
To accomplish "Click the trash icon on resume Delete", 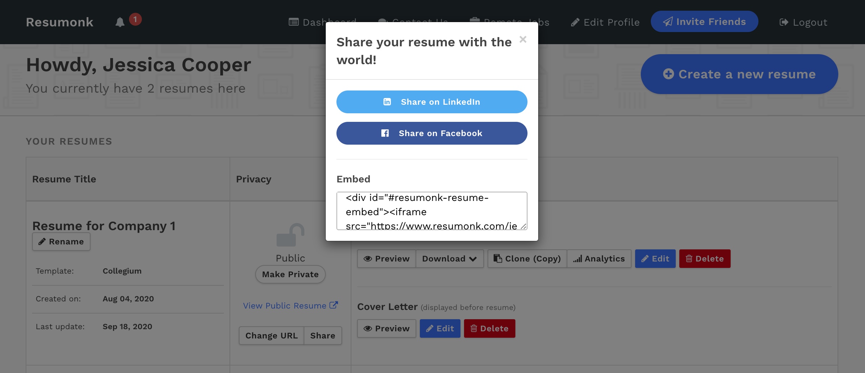I will pyautogui.click(x=689, y=259).
